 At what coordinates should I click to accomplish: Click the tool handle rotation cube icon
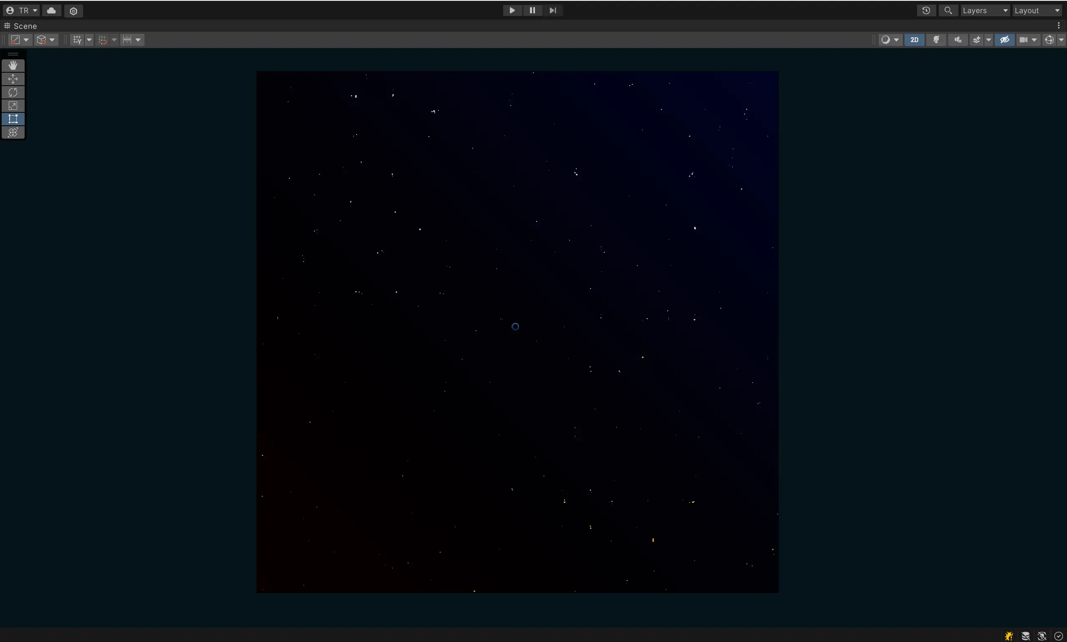[x=41, y=40]
